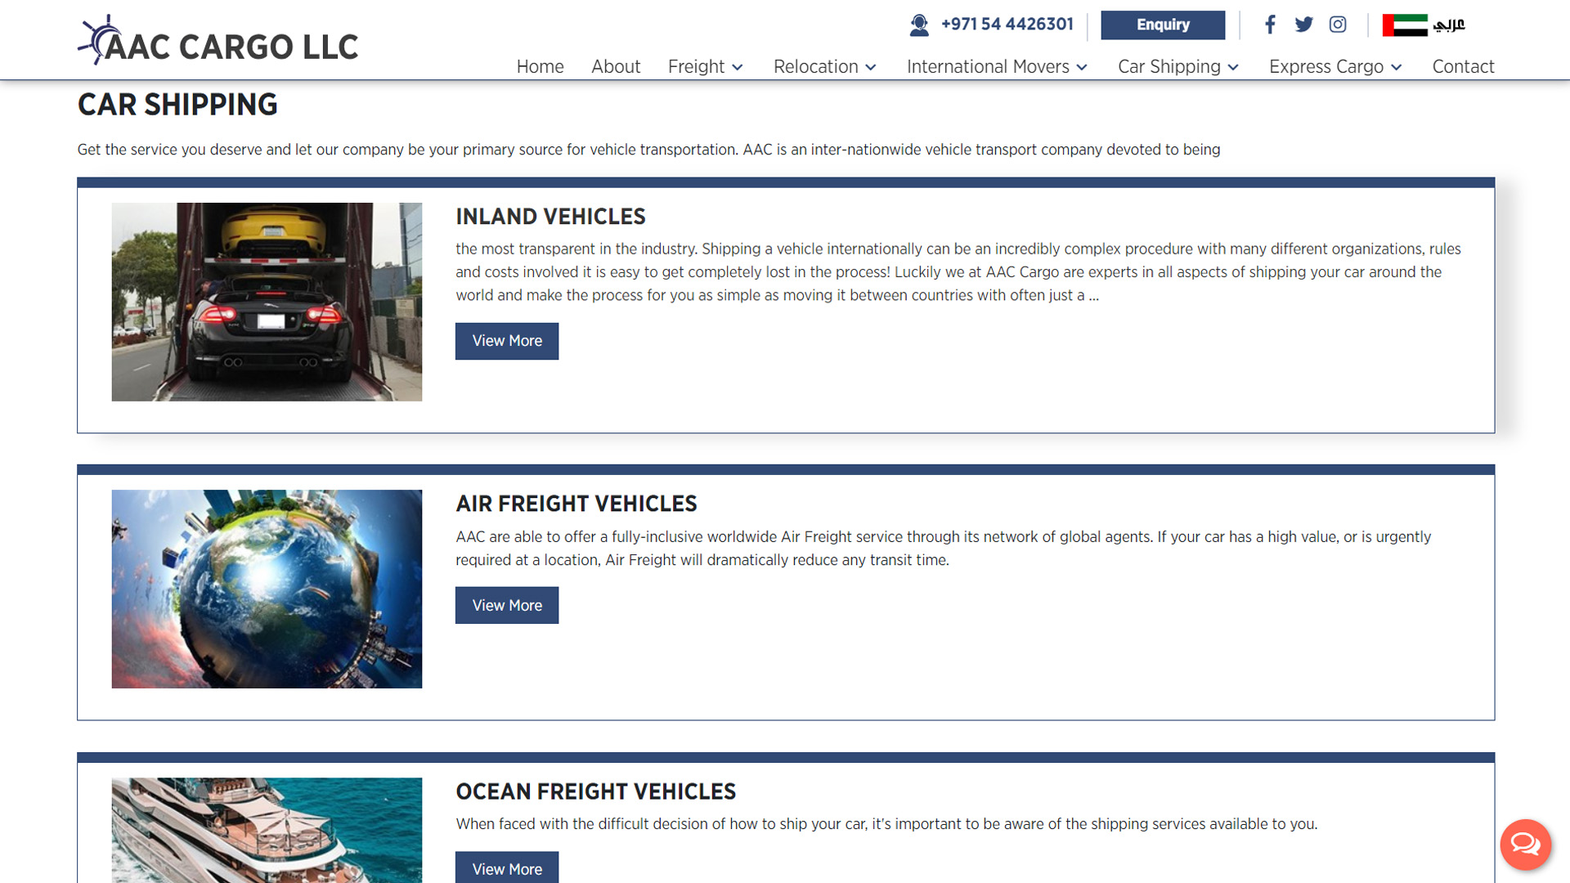Expand the Relocation dropdown menu

pyautogui.click(x=824, y=67)
